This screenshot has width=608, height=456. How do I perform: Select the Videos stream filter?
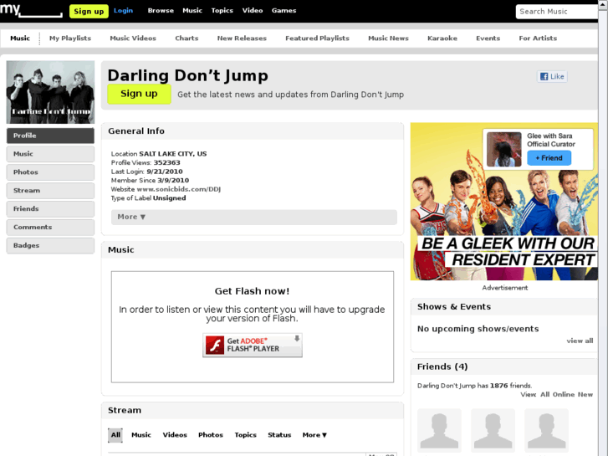tap(175, 435)
